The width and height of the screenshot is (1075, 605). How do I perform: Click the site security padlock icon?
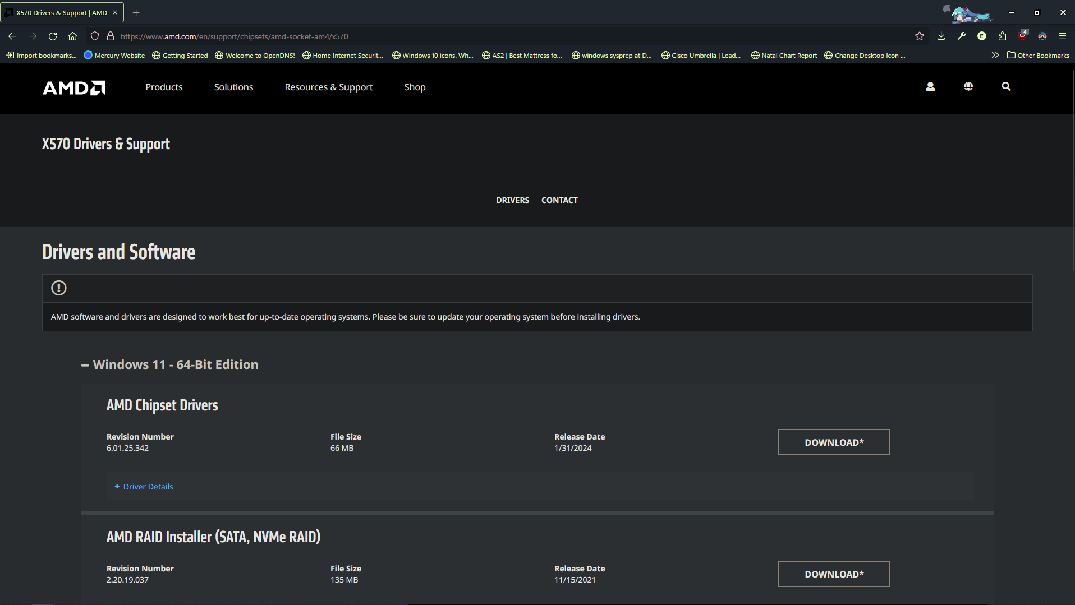coord(111,36)
